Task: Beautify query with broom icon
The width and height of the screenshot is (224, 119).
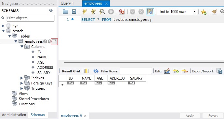Action: (214, 12)
